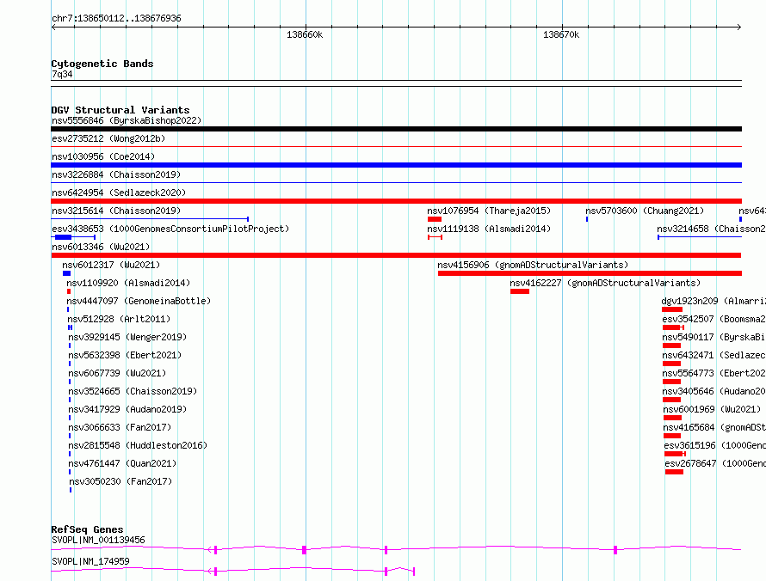The height and width of the screenshot is (581, 766).
Task: Click nsv3050230 (Fan2017) label
Action: click(x=120, y=481)
